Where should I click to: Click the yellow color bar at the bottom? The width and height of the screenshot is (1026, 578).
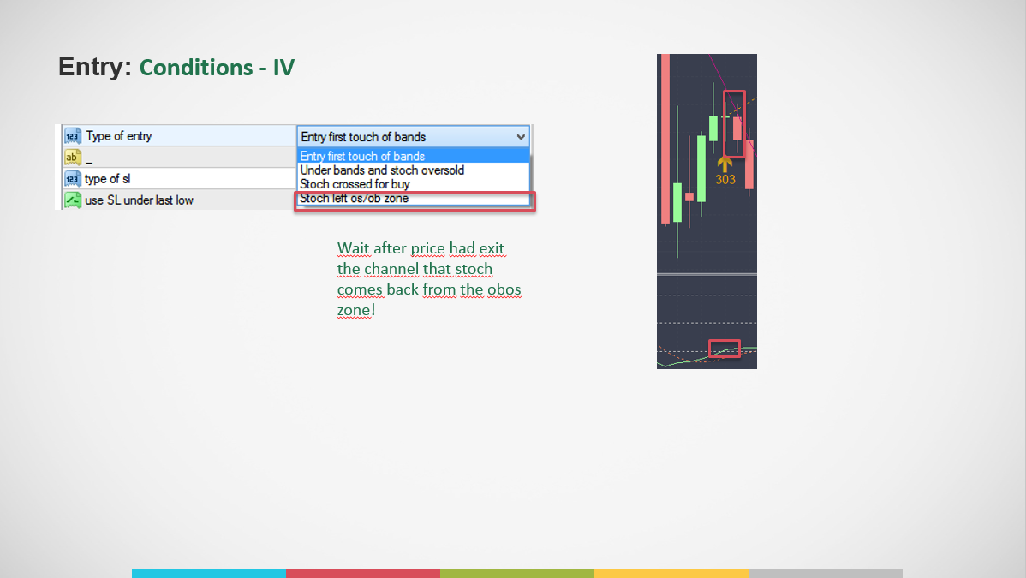point(671,573)
